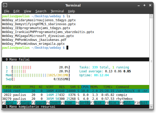
Task: Sort by the MEM% column header
Action: (x=94, y=87)
